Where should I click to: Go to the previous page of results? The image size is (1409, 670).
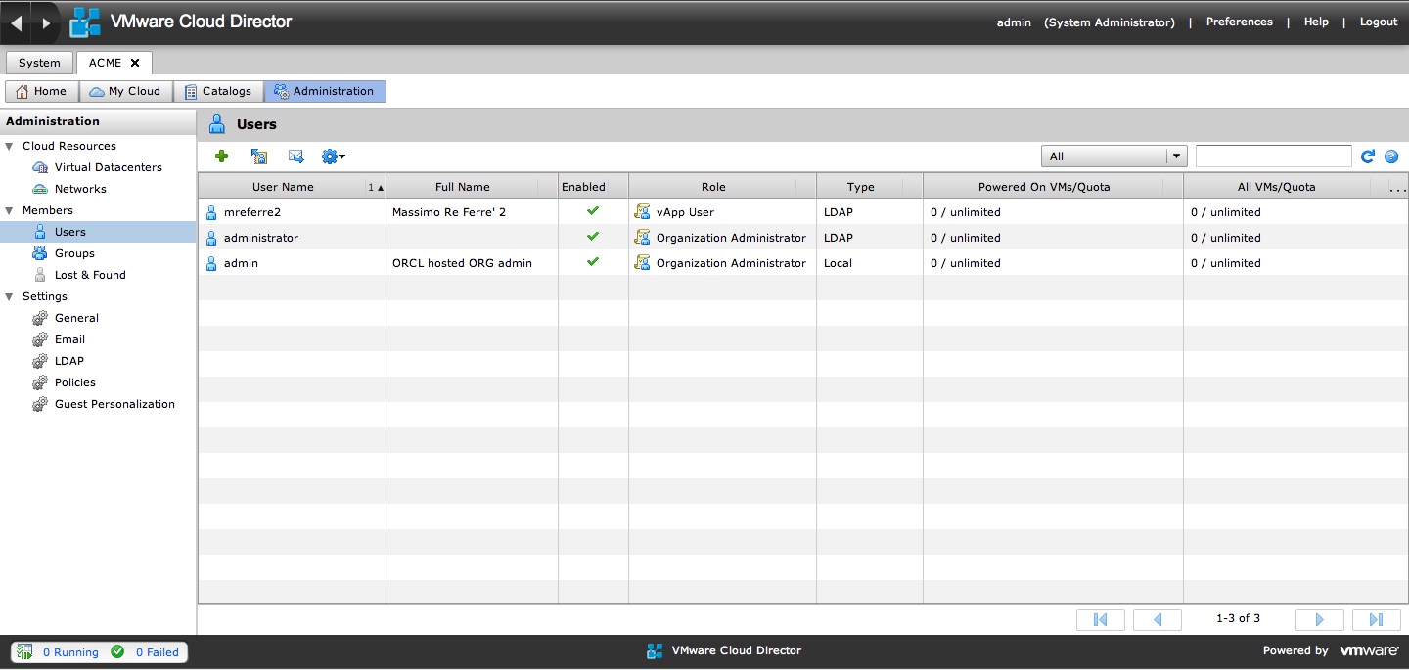(1158, 619)
